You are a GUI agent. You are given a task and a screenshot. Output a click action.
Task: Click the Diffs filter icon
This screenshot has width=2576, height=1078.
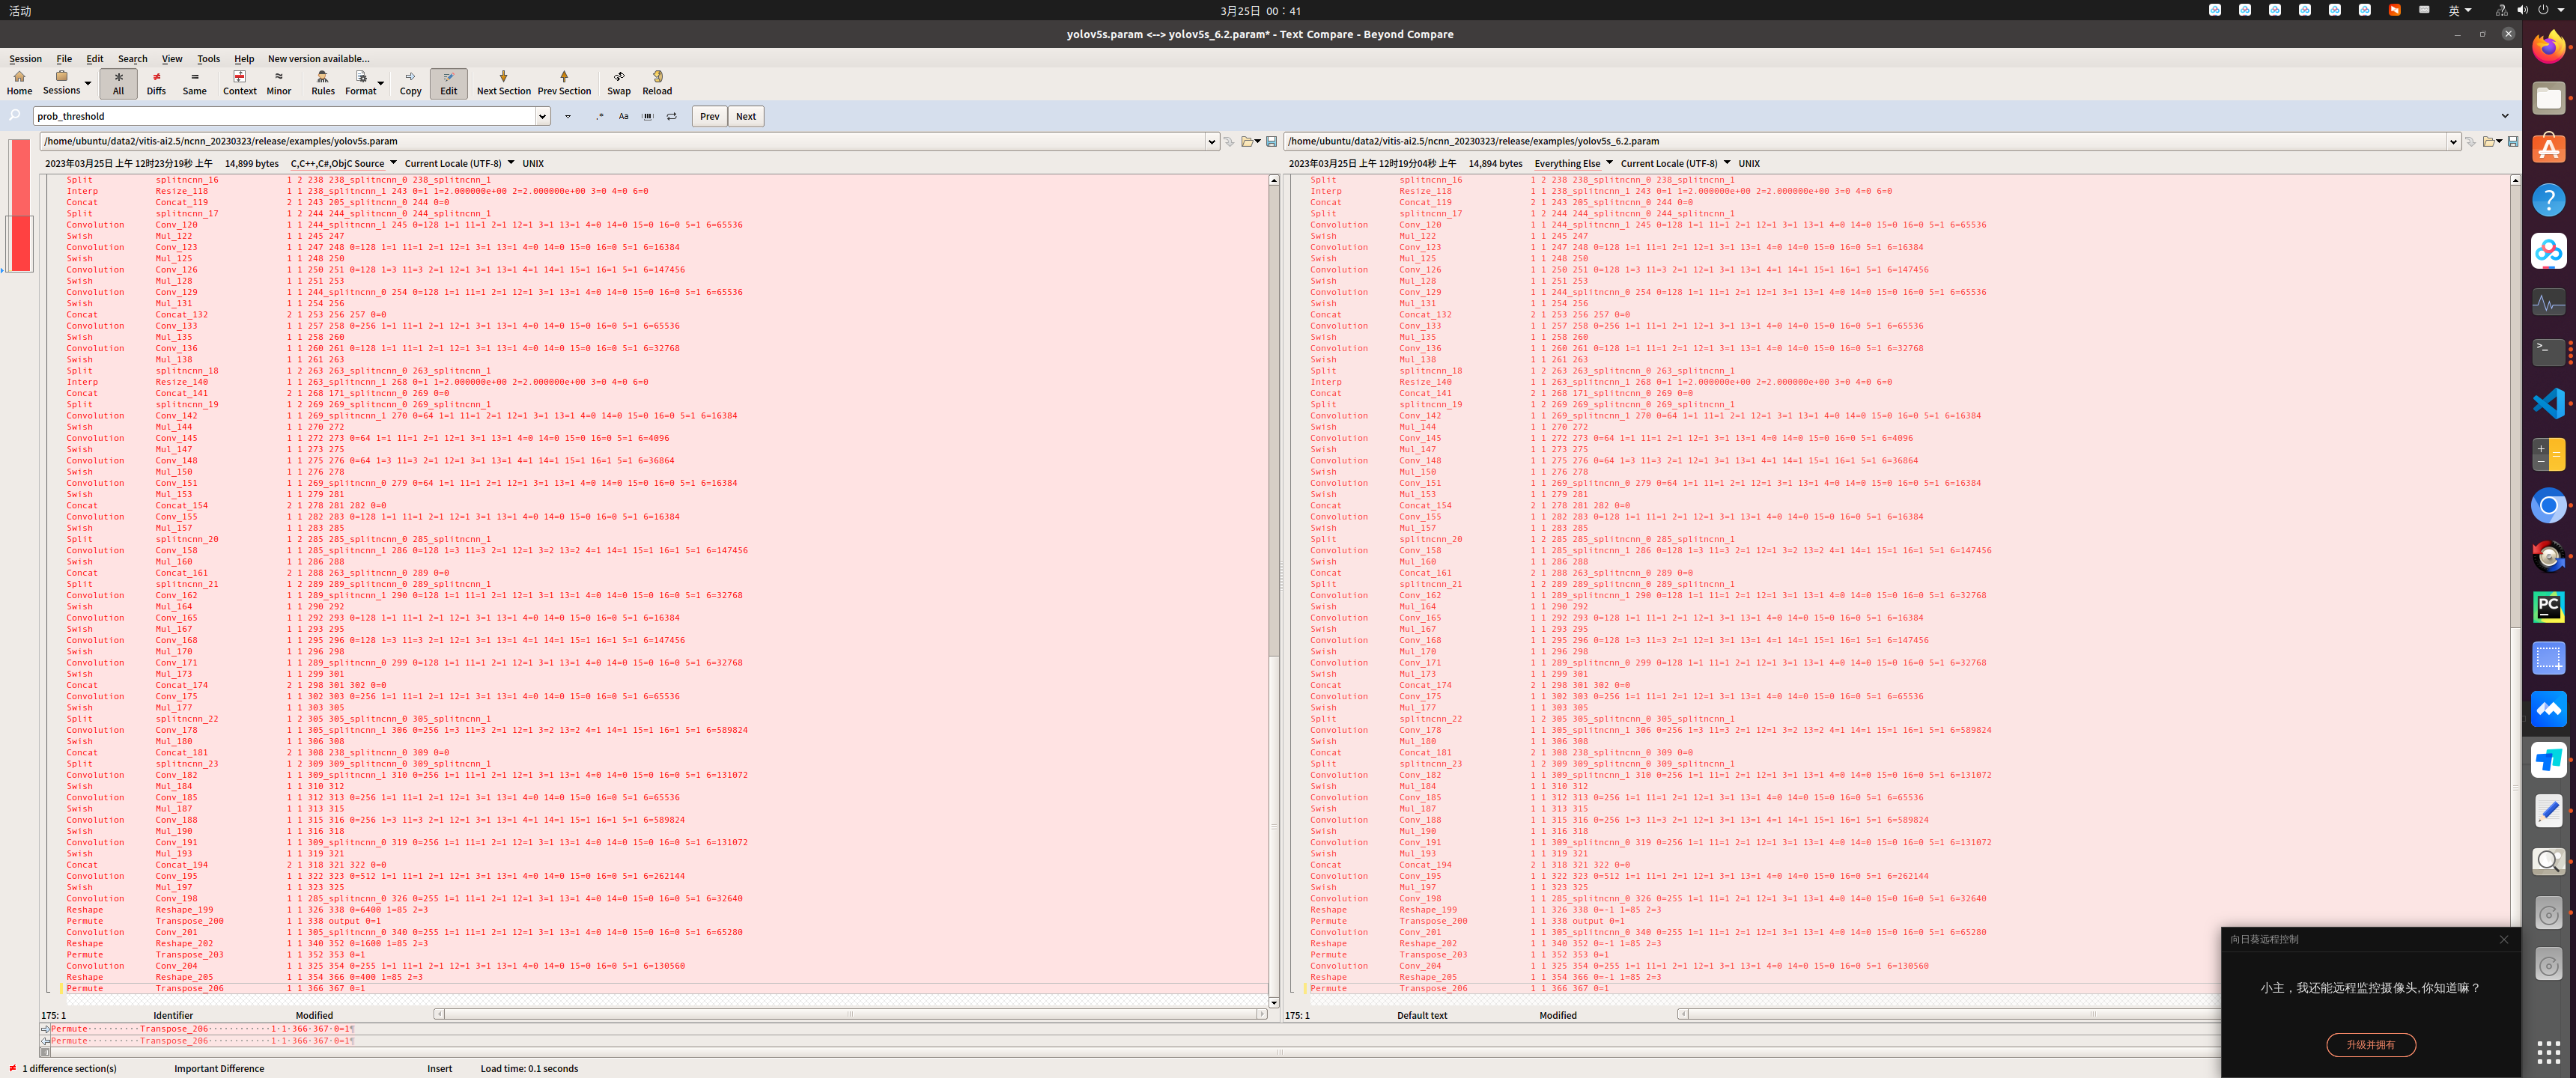pos(156,82)
